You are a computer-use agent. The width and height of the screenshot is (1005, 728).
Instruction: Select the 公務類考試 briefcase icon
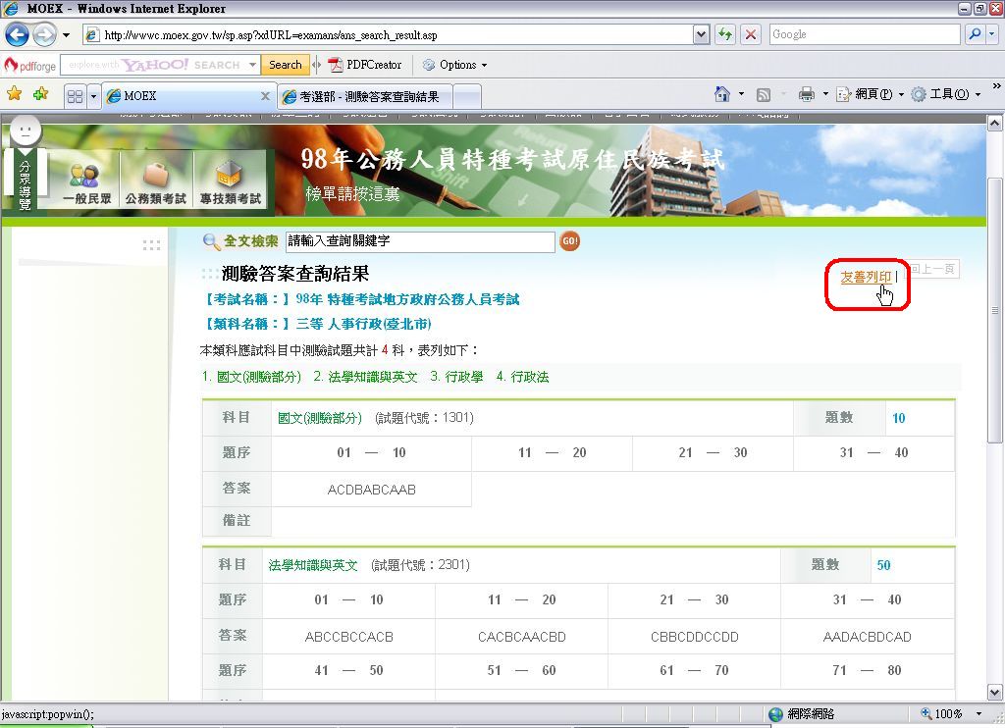click(156, 182)
